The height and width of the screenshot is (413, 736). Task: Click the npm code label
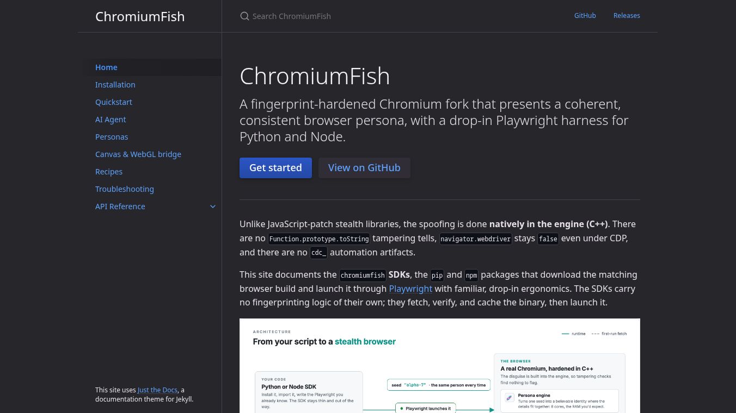click(471, 275)
